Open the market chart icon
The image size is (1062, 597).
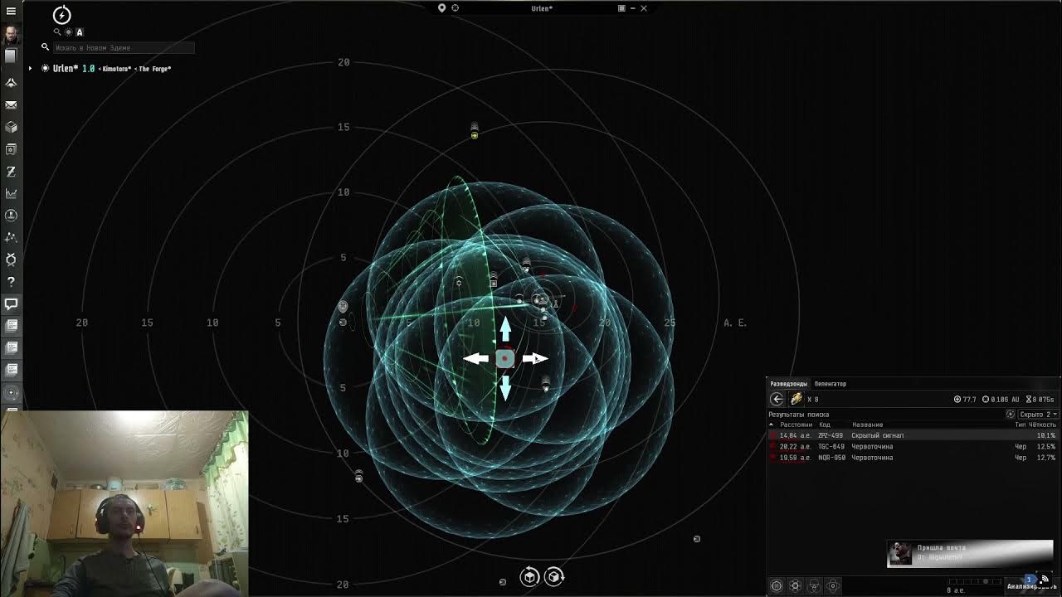pos(11,193)
